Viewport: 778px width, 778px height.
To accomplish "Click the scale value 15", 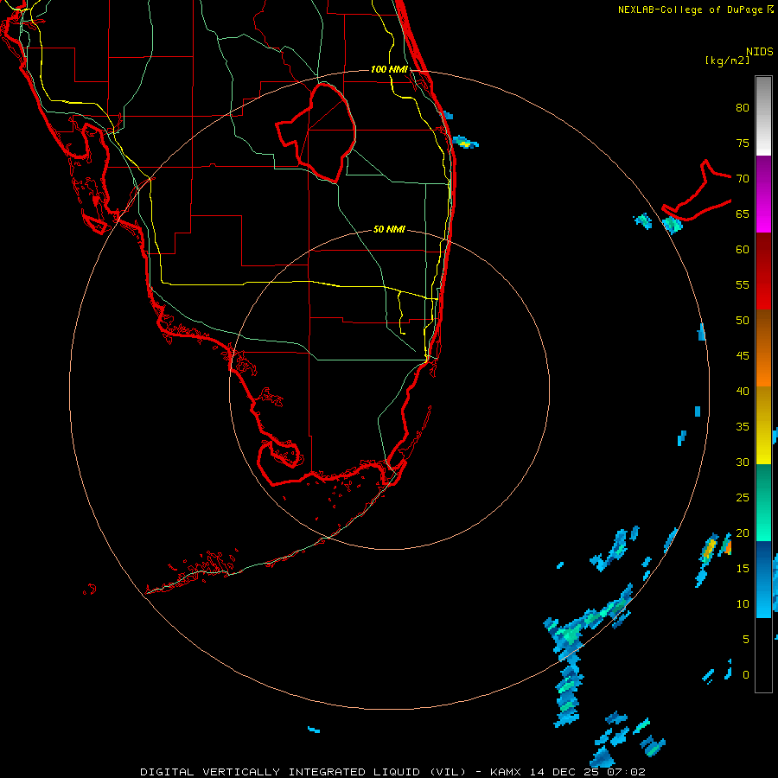I will 743,569.
